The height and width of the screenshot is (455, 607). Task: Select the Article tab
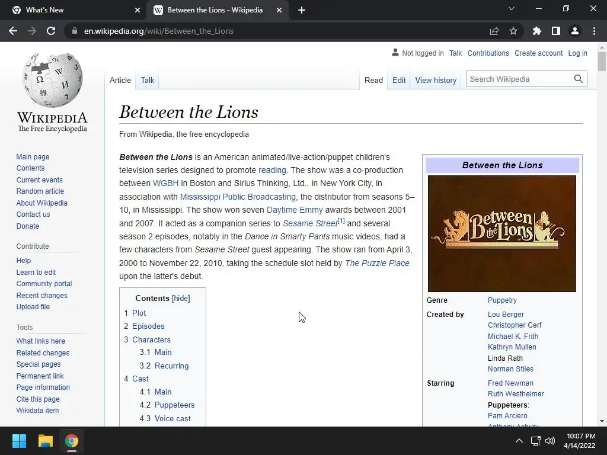(x=120, y=80)
